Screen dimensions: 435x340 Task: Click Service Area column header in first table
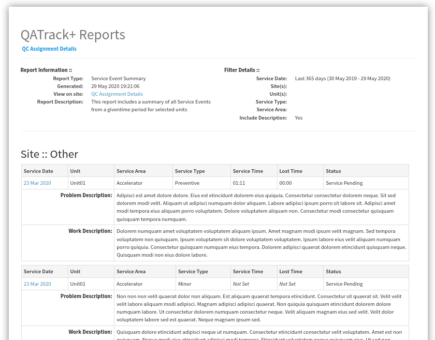click(x=143, y=171)
